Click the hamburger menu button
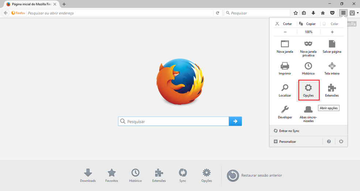This screenshot has height=191, width=360. click(343, 13)
